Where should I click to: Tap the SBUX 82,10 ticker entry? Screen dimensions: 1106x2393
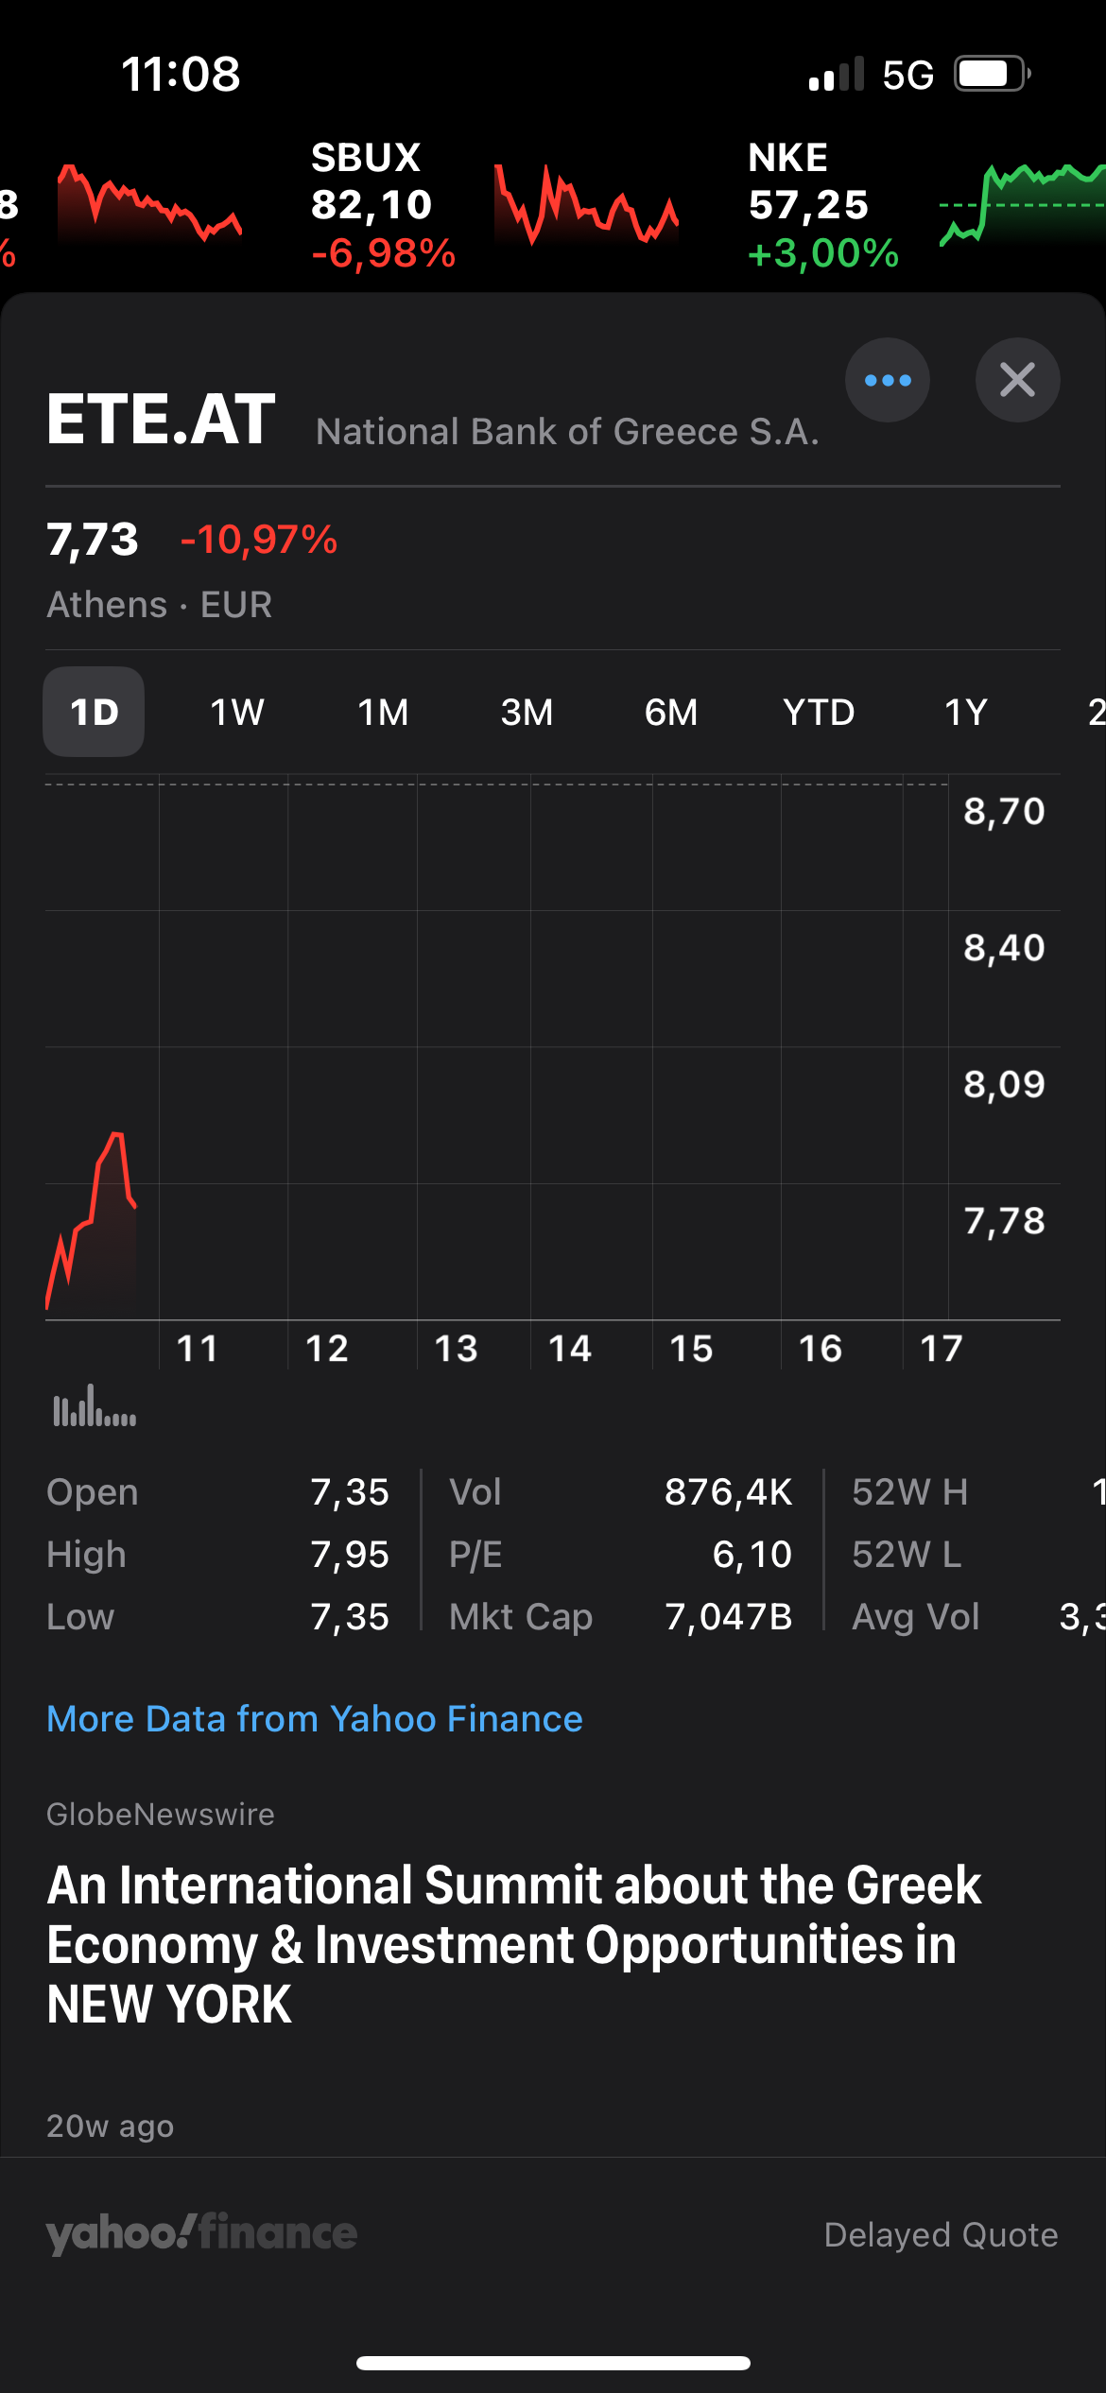pos(383,205)
